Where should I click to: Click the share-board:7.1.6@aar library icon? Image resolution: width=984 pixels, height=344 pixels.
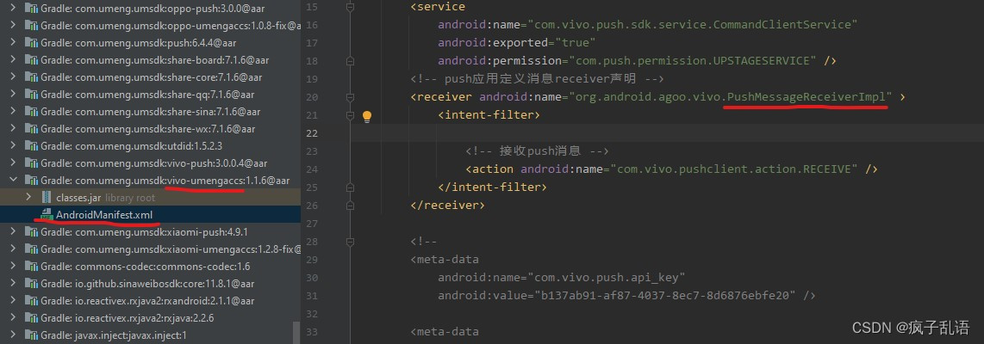point(31,60)
